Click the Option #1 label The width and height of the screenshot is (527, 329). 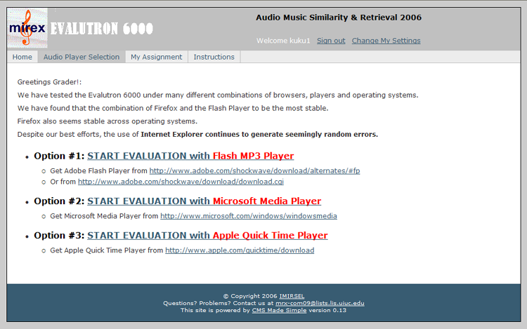coord(59,156)
